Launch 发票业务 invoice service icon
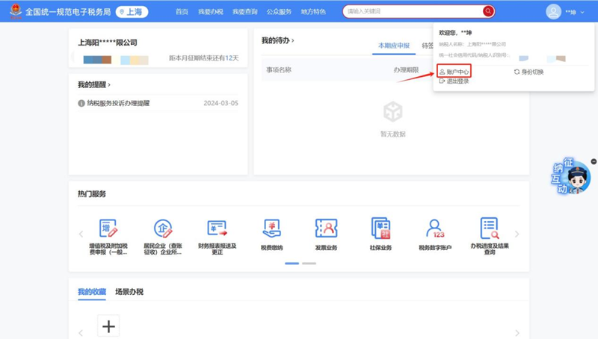 [326, 228]
